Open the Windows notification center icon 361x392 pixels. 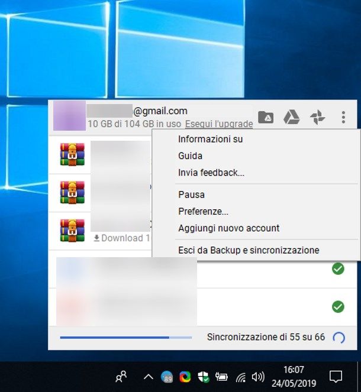click(x=336, y=376)
